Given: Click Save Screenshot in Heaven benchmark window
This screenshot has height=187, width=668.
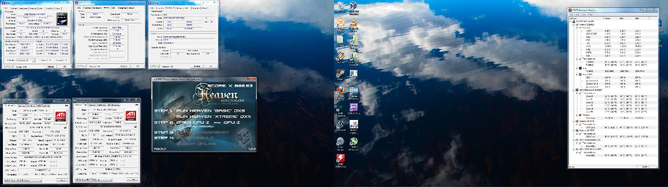Looking at the screenshot, I should (x=203, y=132).
